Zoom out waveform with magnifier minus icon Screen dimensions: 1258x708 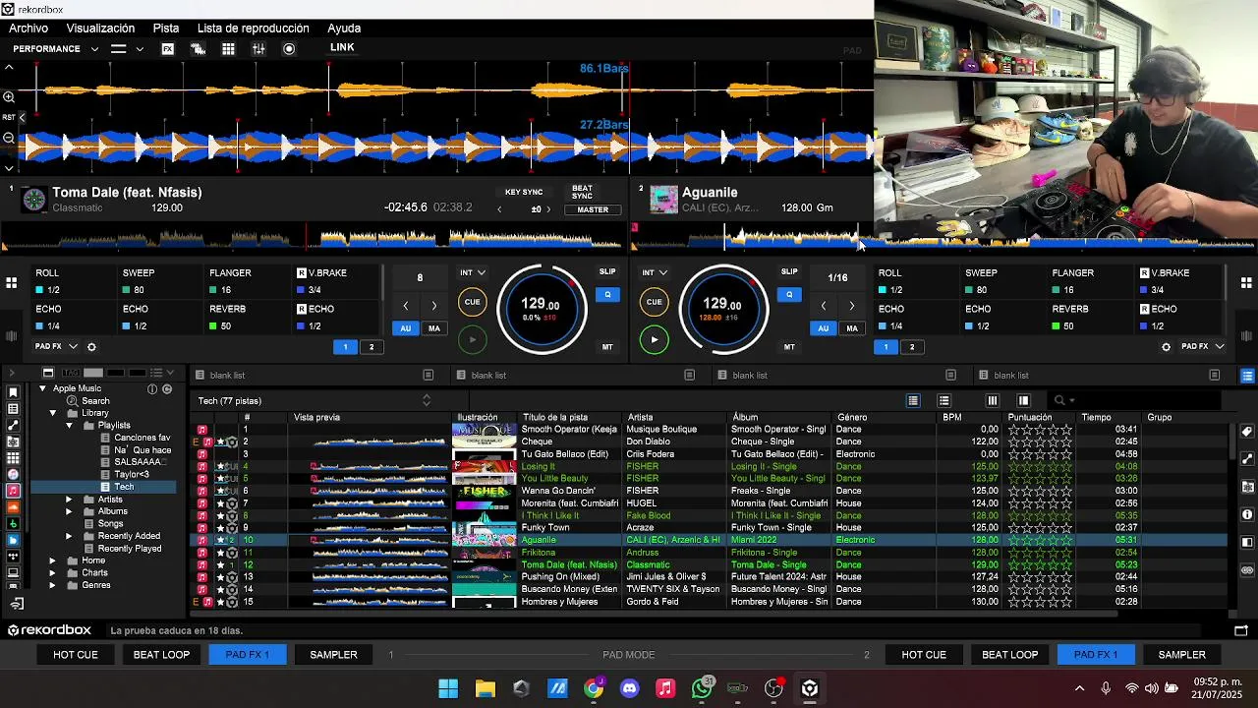(9, 138)
